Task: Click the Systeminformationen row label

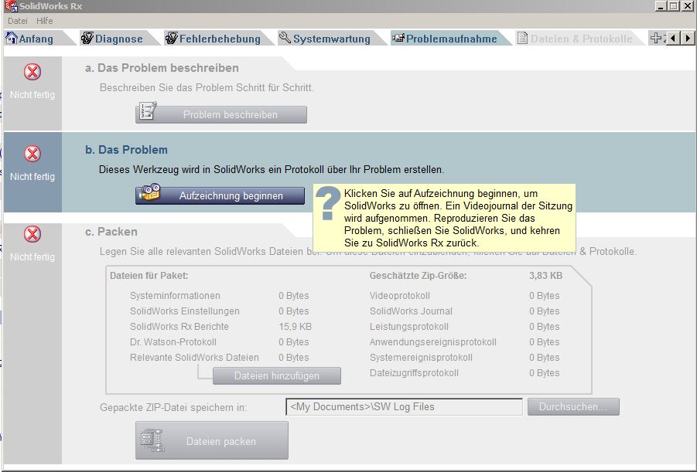Action: pyautogui.click(x=175, y=296)
